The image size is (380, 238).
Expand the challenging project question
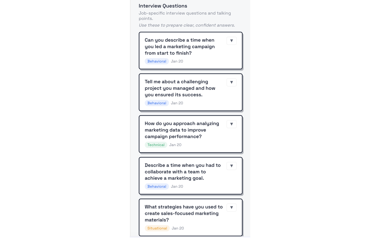coord(231,82)
